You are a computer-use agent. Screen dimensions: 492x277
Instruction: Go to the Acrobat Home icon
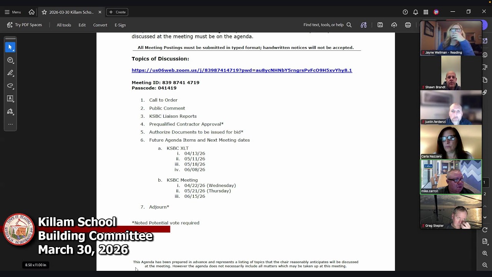(32, 12)
